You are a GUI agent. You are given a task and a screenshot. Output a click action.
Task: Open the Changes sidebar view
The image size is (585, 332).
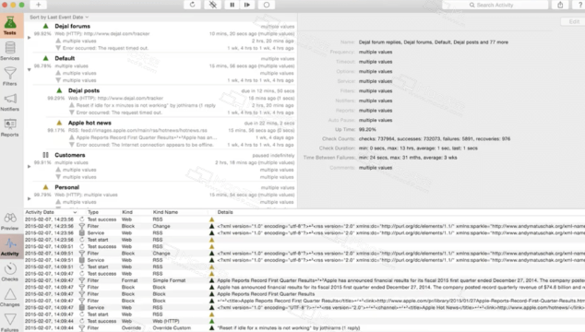point(10,297)
